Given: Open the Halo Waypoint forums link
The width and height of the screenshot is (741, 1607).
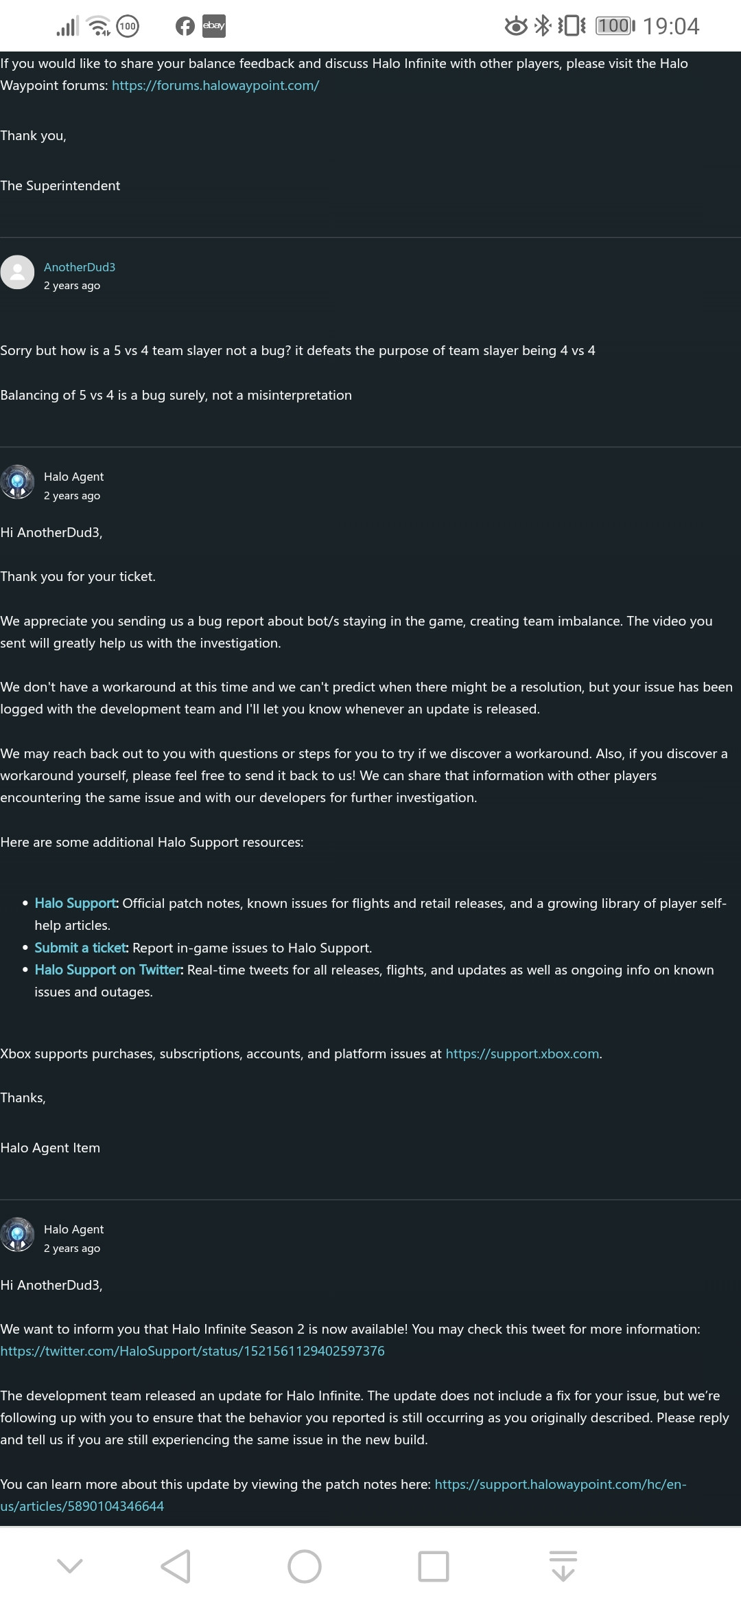Looking at the screenshot, I should click(x=215, y=85).
